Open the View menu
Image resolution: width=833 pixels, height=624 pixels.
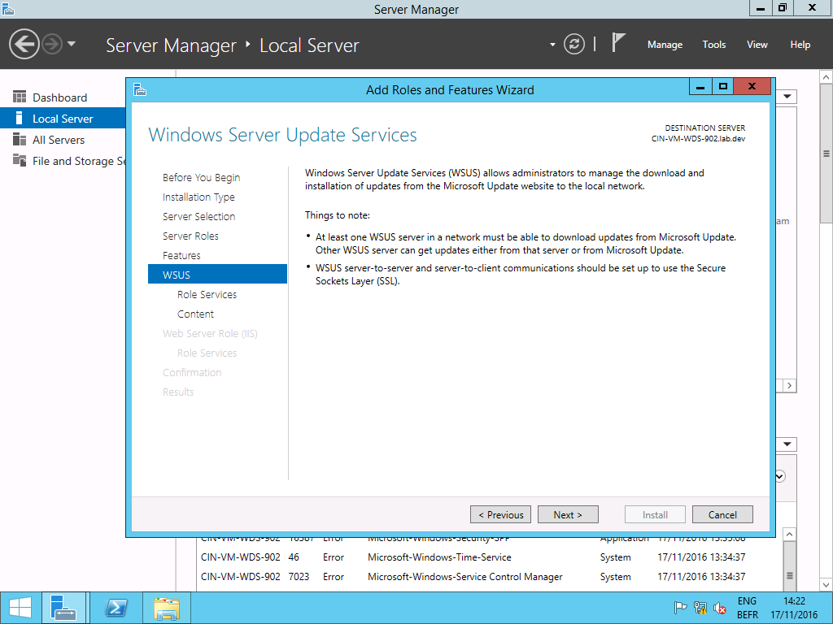(x=757, y=45)
